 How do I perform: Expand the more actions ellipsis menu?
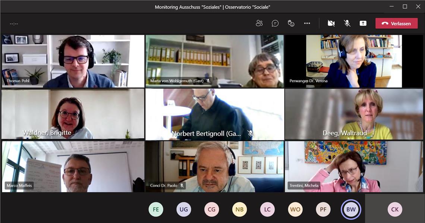tap(307, 23)
